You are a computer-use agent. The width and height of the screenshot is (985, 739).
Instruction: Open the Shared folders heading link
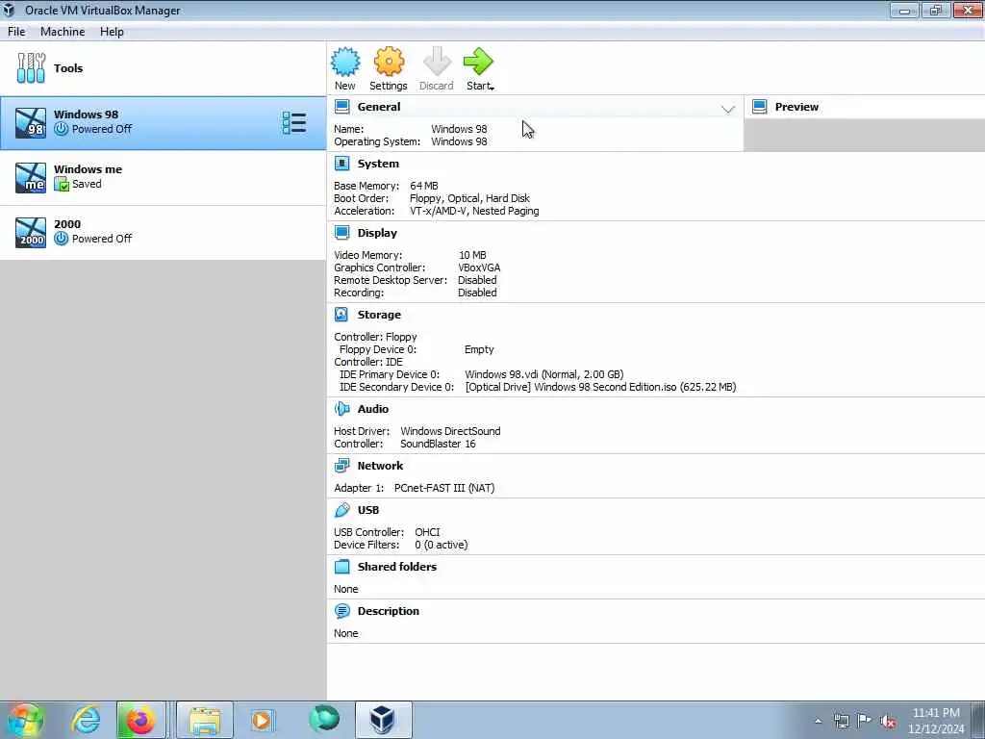coord(397,567)
